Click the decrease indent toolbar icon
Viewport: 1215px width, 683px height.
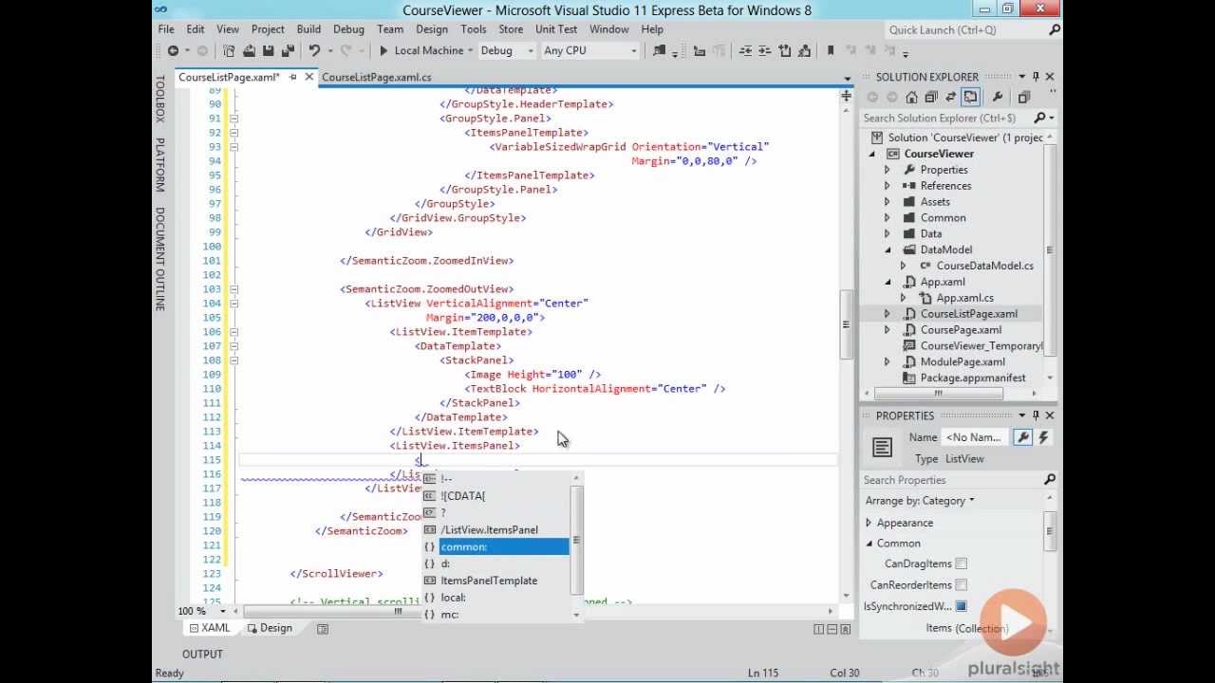point(746,50)
